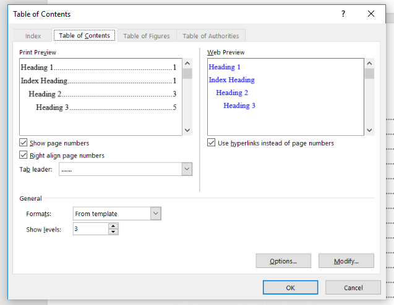This screenshot has height=305, width=394.
Task: Click the Help question mark icon
Action: (x=343, y=14)
